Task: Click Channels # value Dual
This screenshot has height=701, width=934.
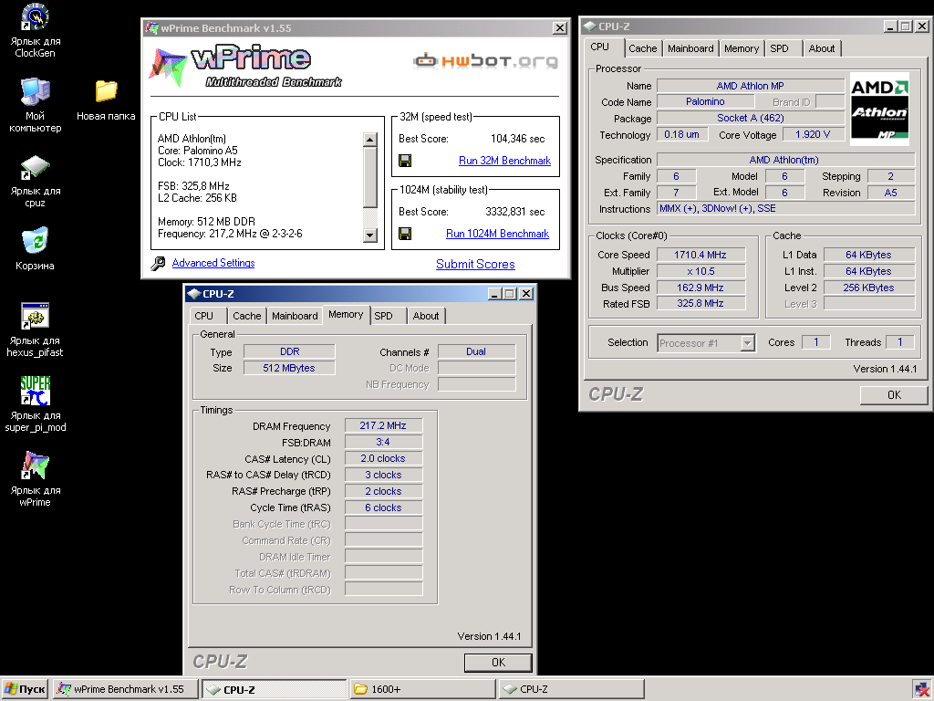Action: [x=476, y=351]
